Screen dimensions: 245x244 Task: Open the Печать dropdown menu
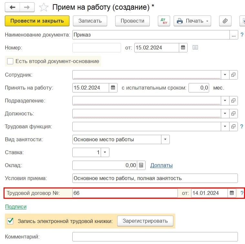[192, 21]
